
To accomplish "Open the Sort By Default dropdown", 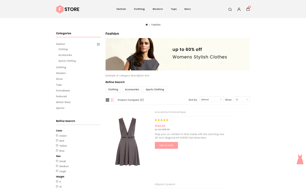I will click(x=212, y=99).
